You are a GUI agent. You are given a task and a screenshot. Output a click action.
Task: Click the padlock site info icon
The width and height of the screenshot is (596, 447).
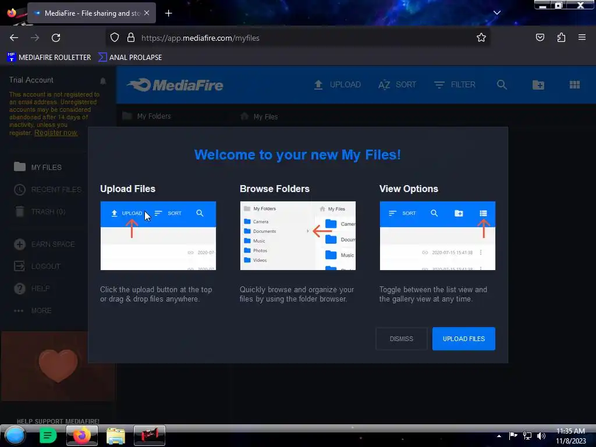tap(131, 38)
